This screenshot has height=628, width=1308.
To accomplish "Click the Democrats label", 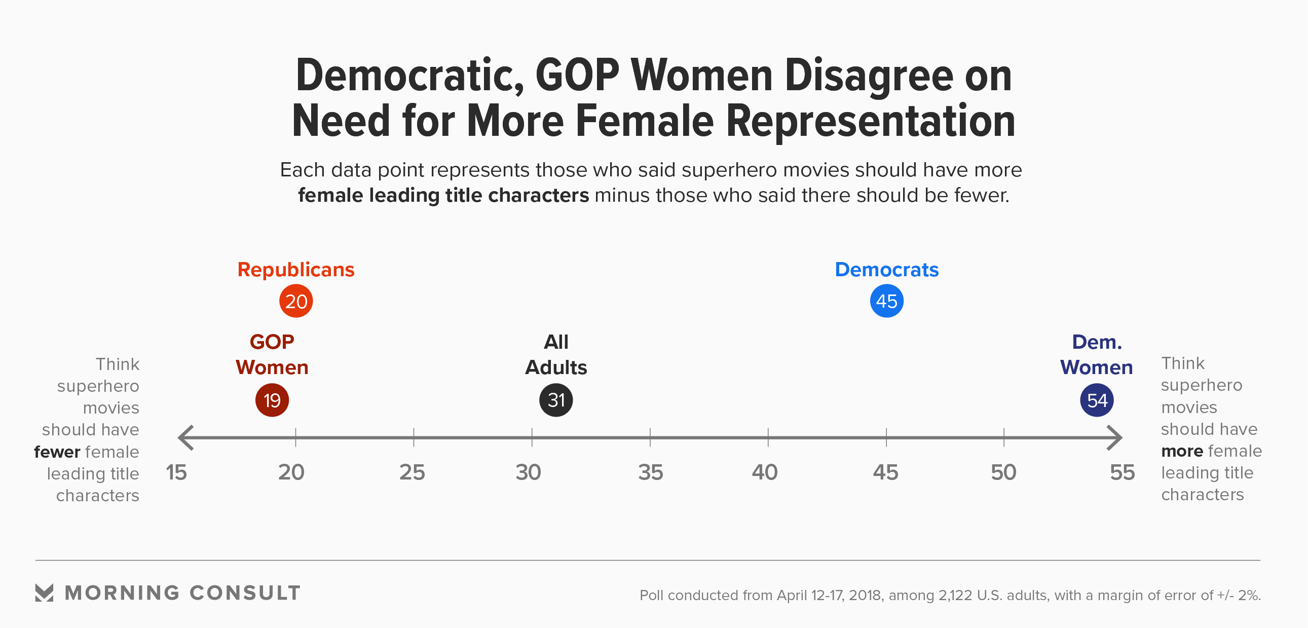I will tap(886, 270).
